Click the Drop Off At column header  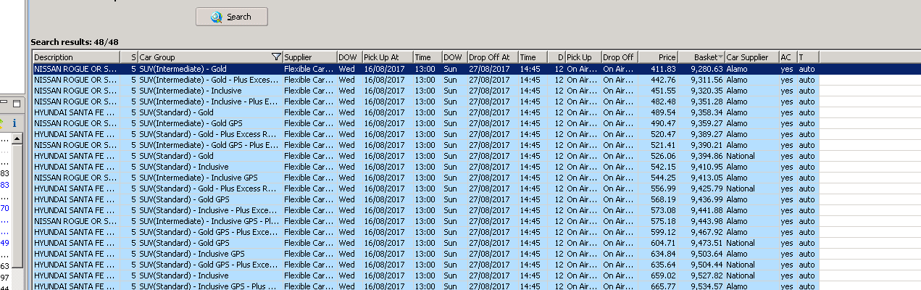click(492, 57)
